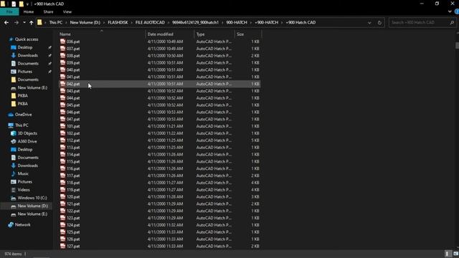
Task: Select file 038.pat icon
Action: (x=62, y=56)
